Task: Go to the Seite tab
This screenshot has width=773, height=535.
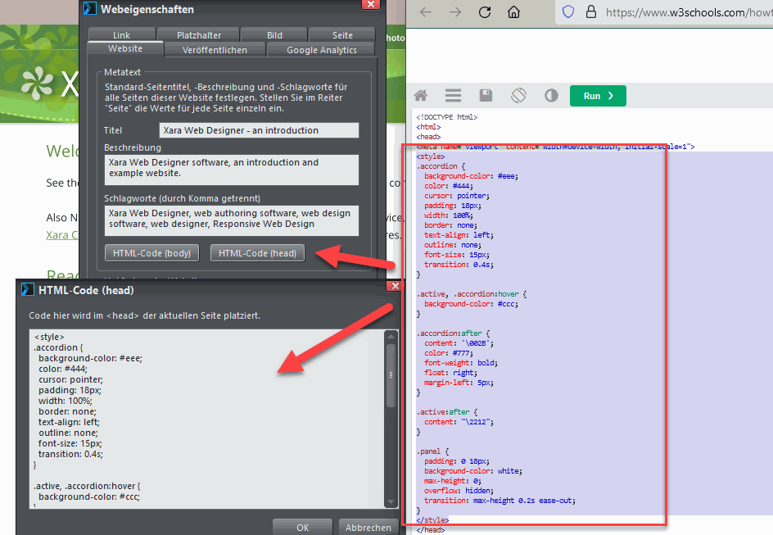Action: click(x=342, y=35)
